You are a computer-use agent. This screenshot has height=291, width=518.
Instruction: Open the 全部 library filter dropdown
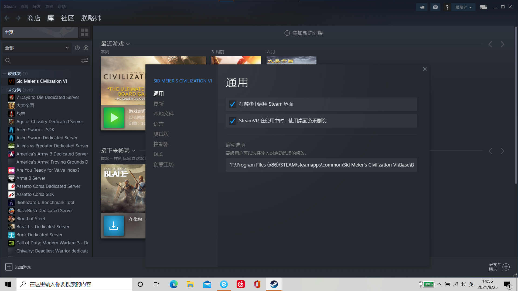click(37, 48)
